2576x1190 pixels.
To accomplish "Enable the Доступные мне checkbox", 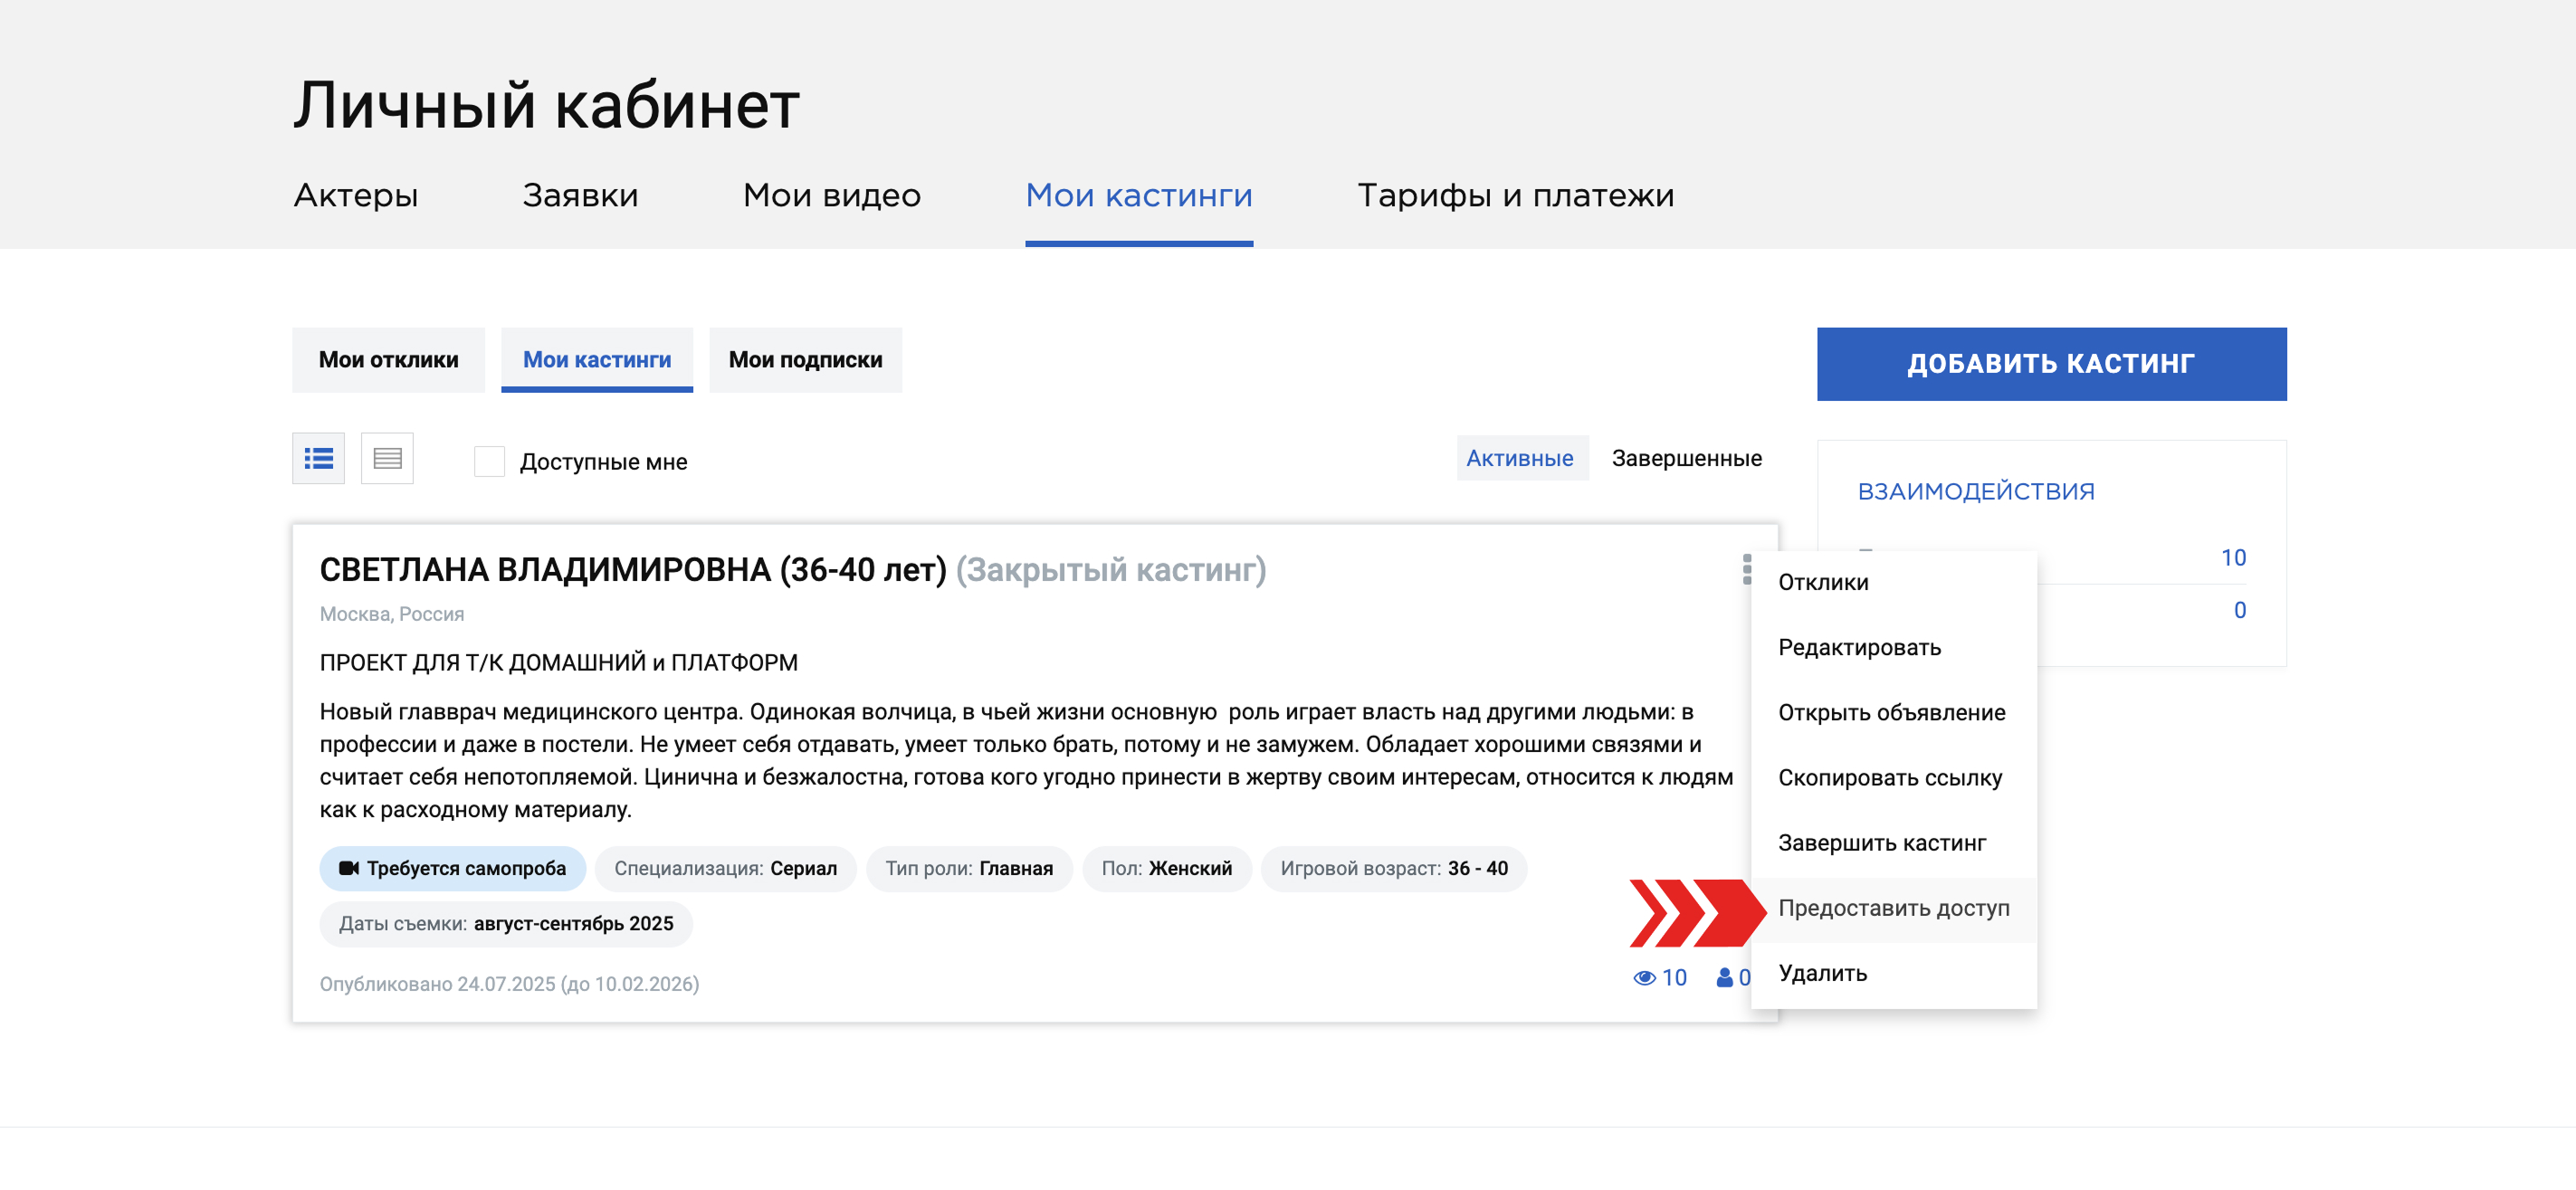I will [x=489, y=461].
